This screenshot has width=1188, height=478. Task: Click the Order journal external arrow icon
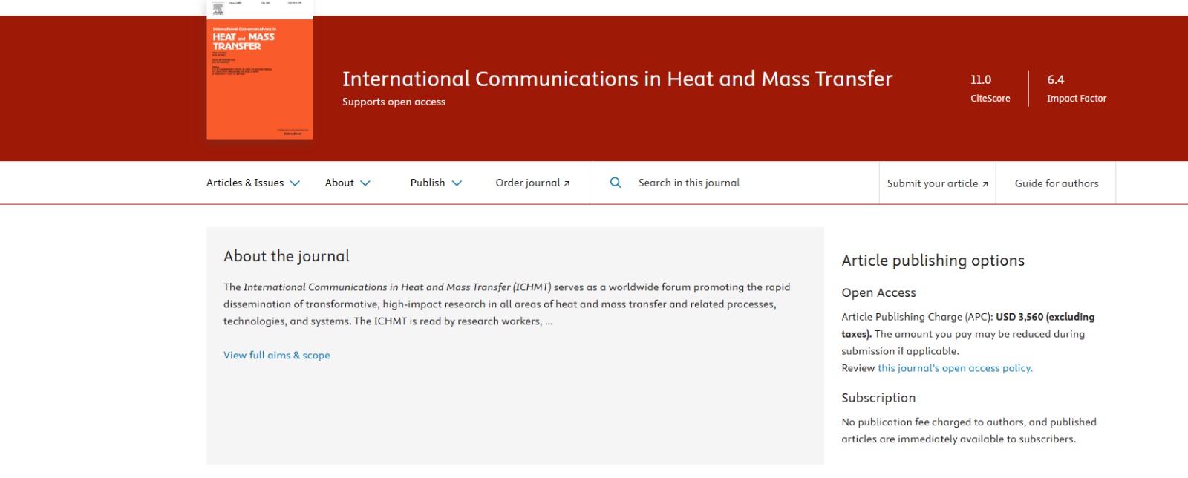pos(567,183)
